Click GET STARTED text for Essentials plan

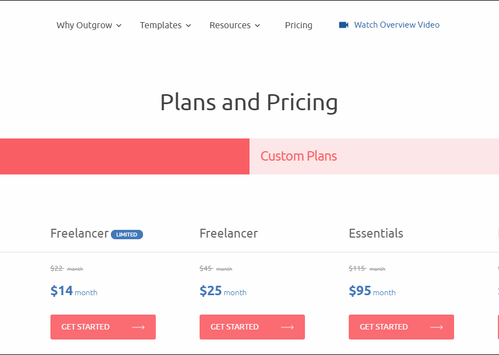(x=384, y=327)
